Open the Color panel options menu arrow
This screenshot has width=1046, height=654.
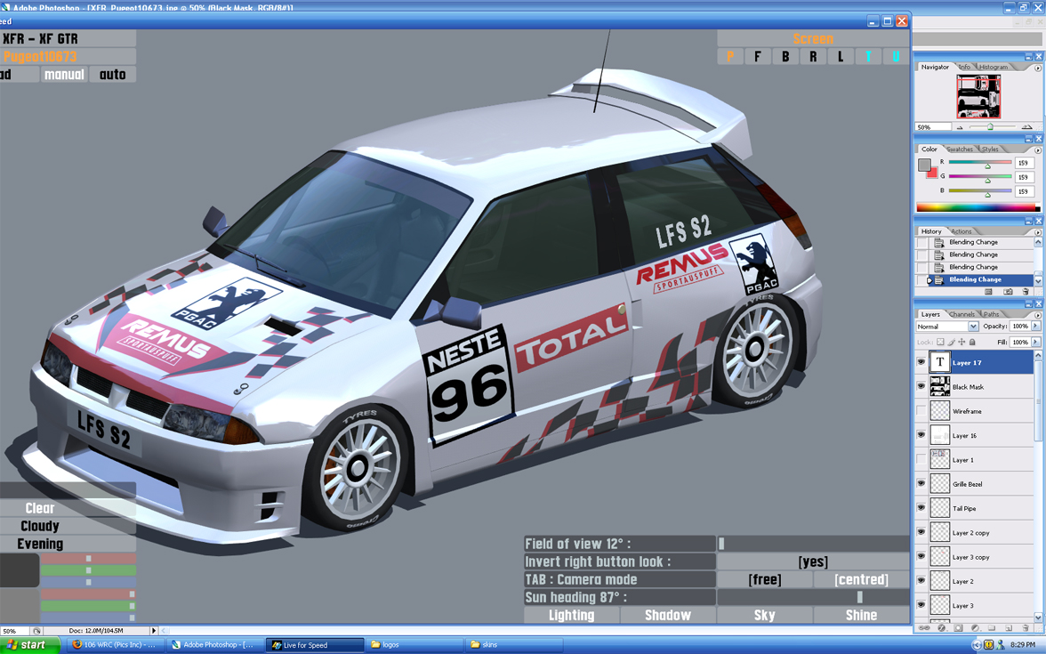1037,150
